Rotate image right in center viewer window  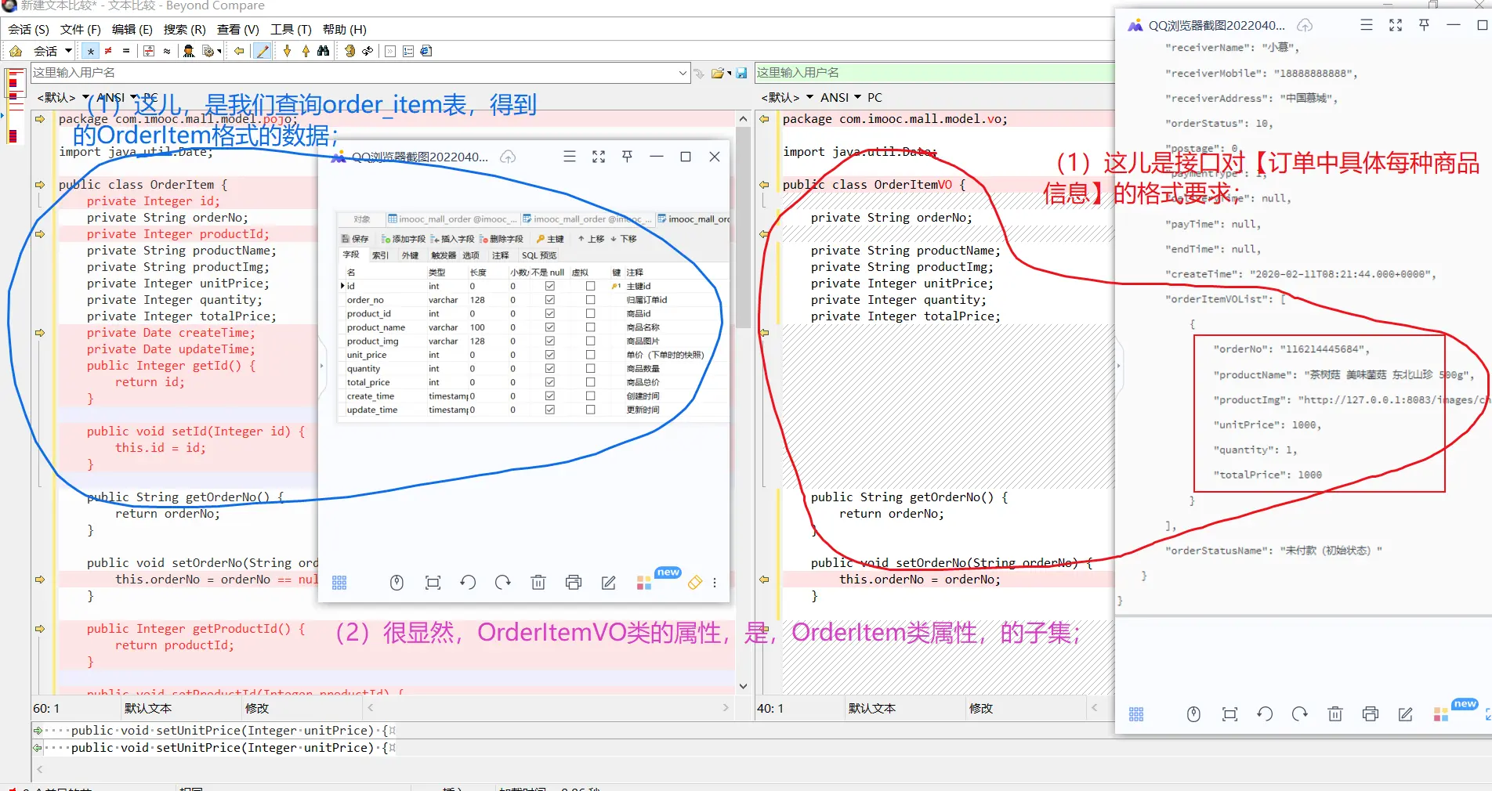(x=503, y=583)
